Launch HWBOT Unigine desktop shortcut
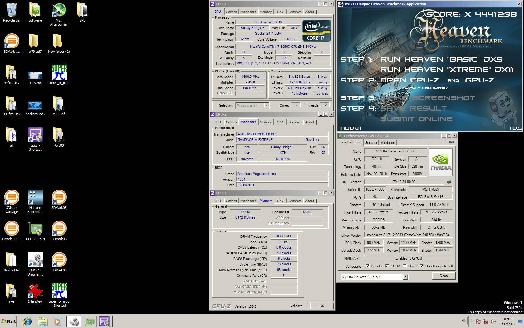524x328 pixels. tap(35, 264)
